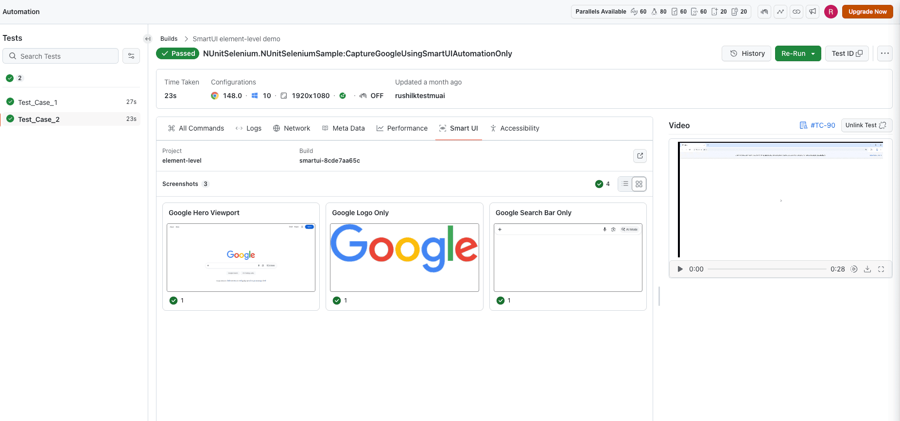Open the Google Search Bar Only thumbnail
This screenshot has height=421, width=900.
pos(568,257)
